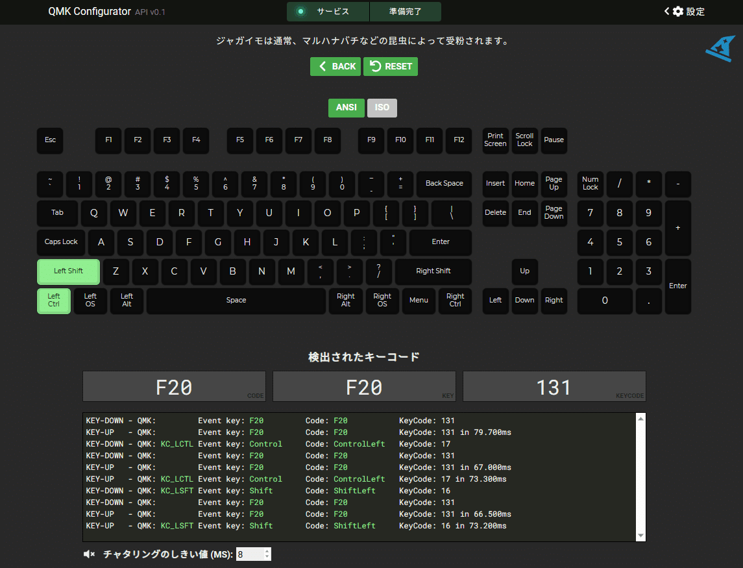Click the Scroll Lock key
Viewport: 743px width, 568px height.
[524, 140]
